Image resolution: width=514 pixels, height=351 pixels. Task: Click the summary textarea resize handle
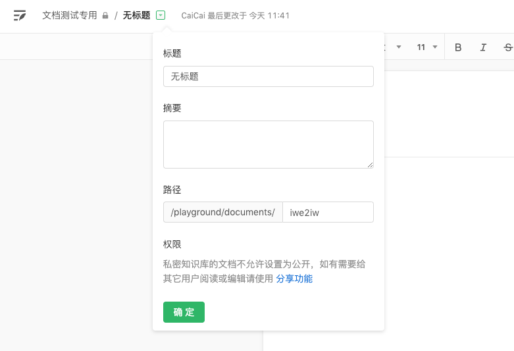(x=370, y=165)
